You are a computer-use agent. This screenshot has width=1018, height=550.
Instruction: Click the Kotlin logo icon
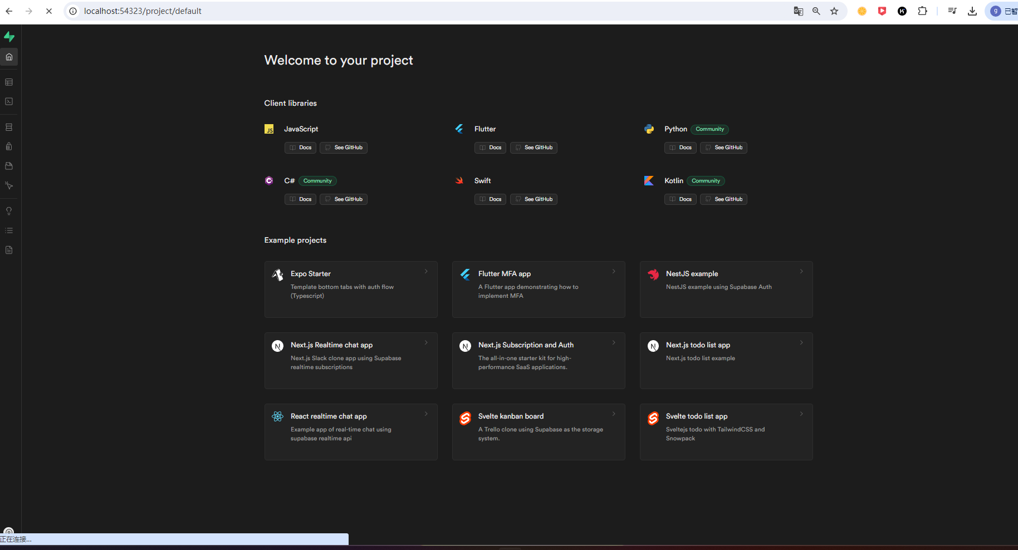pos(649,180)
